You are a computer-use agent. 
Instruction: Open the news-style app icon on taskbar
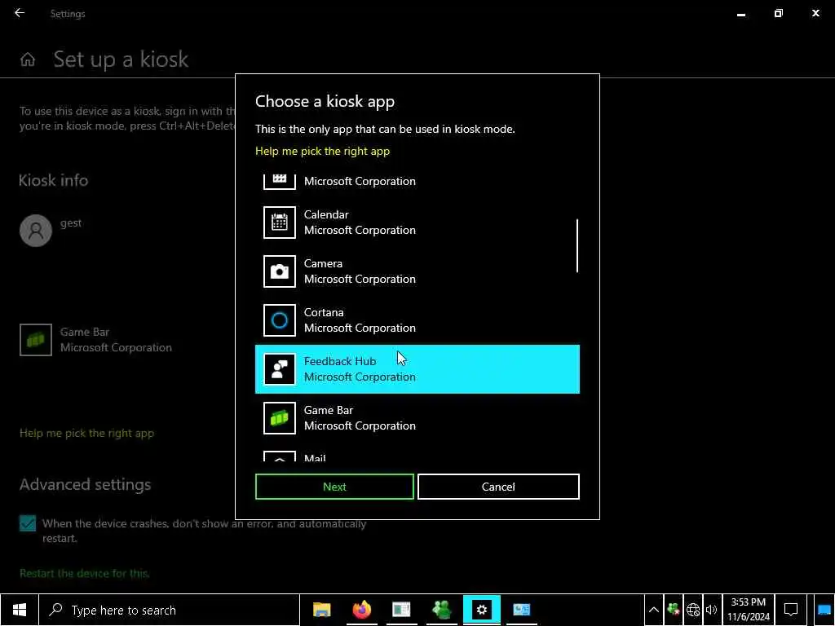[x=401, y=610]
